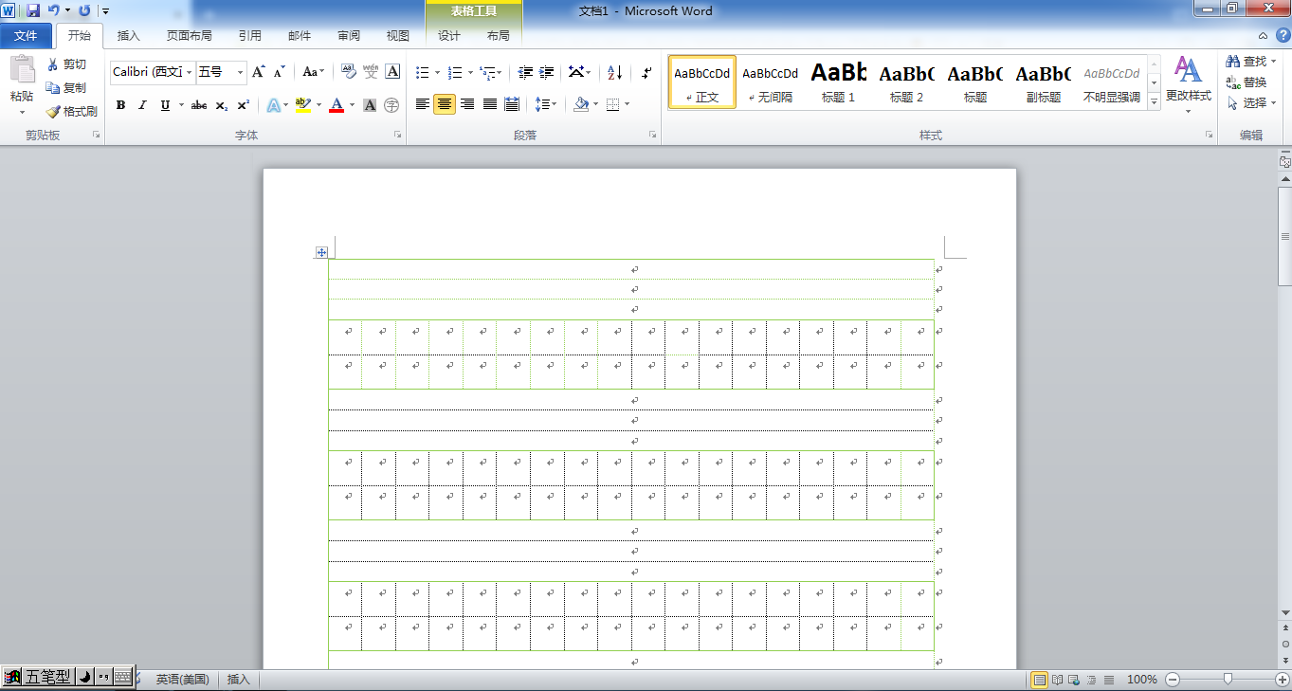The image size is (1292, 691).
Task: Open the phonetic guide tool
Action: 371,72
